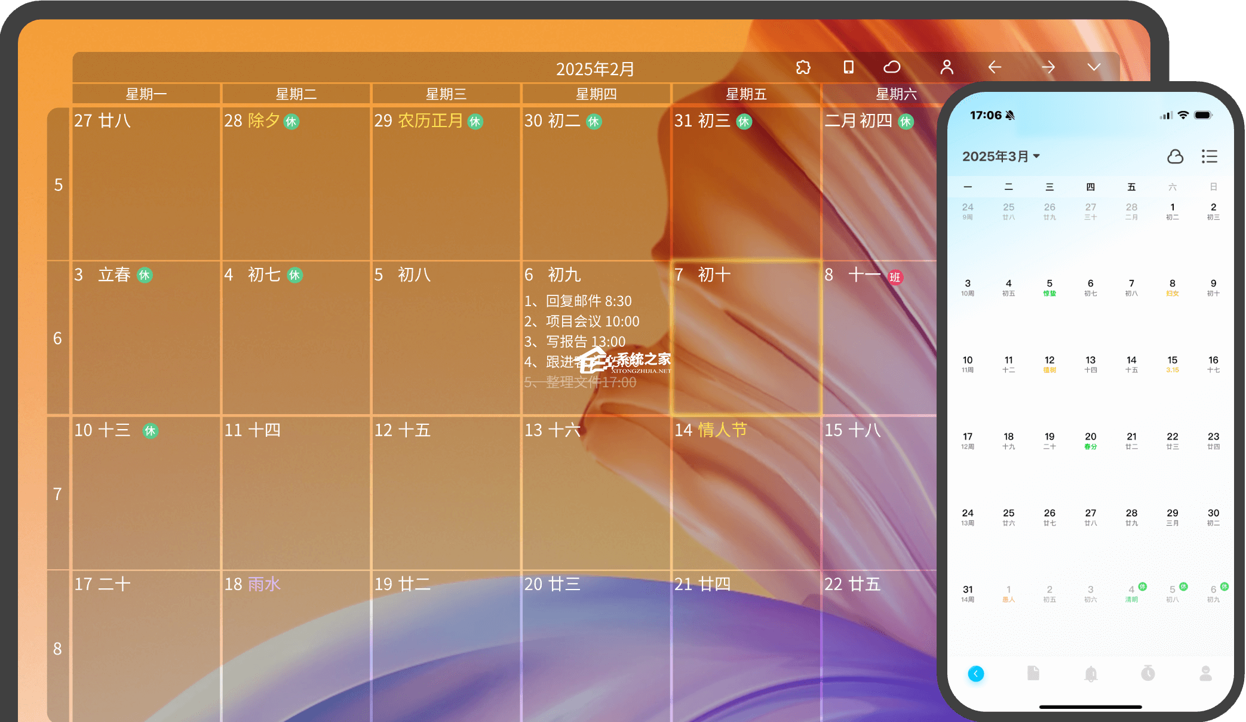Open the notes document tab on phone
Image resolution: width=1246 pixels, height=722 pixels.
[1033, 673]
